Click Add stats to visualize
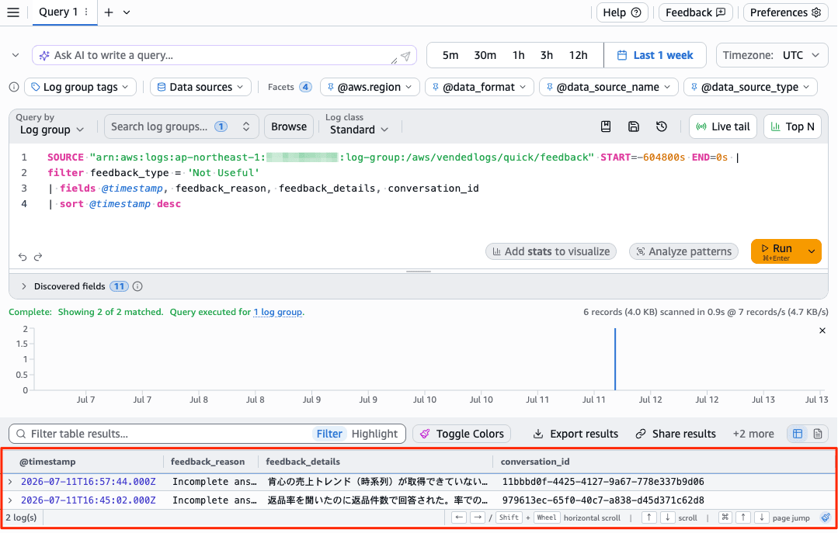Viewport: 838px width, 533px height. click(551, 251)
